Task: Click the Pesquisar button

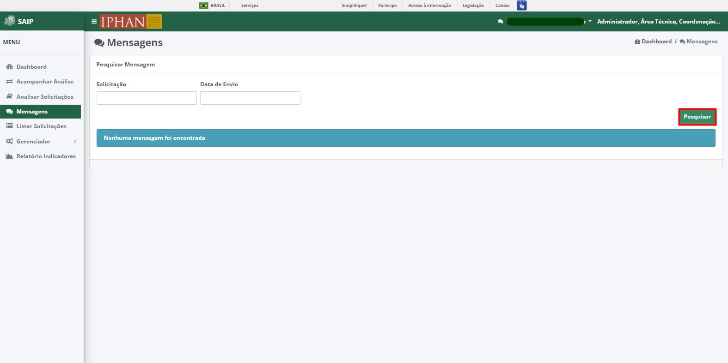Action: coord(697,117)
